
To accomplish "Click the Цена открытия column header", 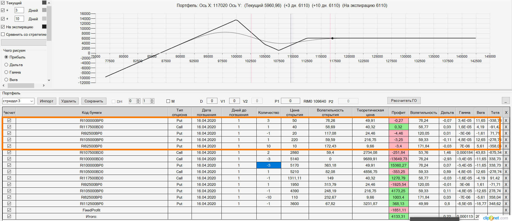I will (295, 112).
